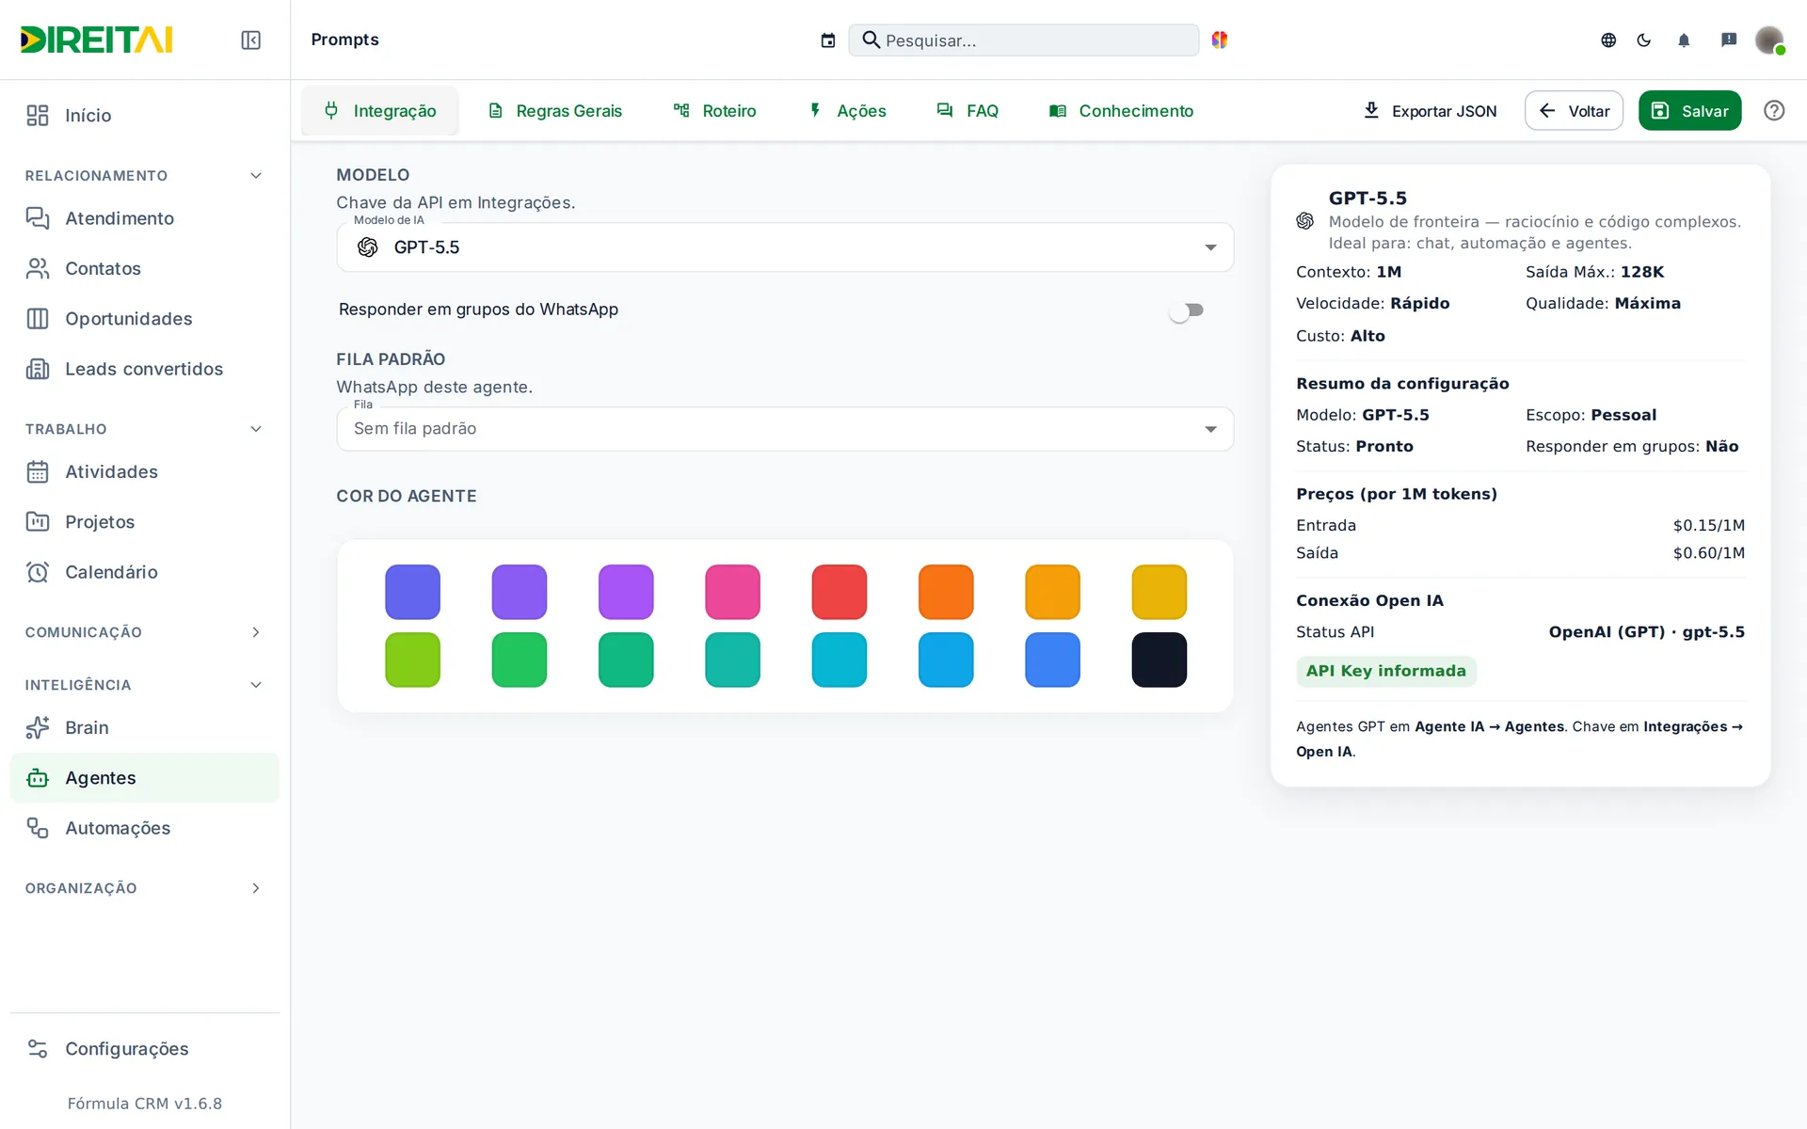Switch to the Conhecimento tab

click(1121, 111)
